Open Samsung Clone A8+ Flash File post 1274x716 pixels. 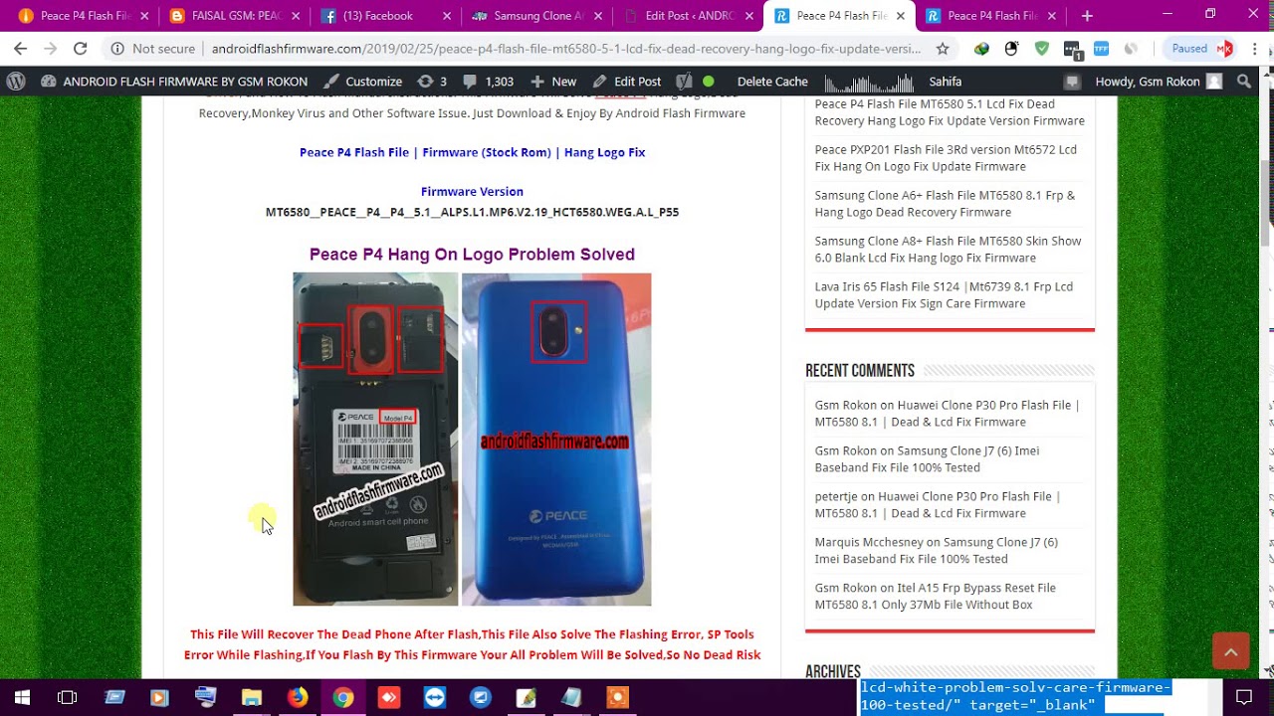point(948,250)
